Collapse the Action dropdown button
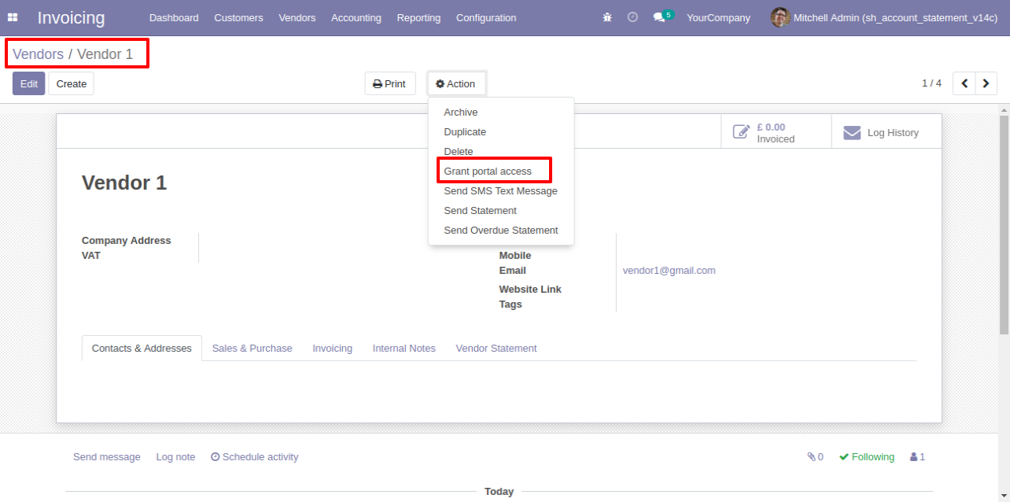Screen dimensions: 1010x502 456,84
